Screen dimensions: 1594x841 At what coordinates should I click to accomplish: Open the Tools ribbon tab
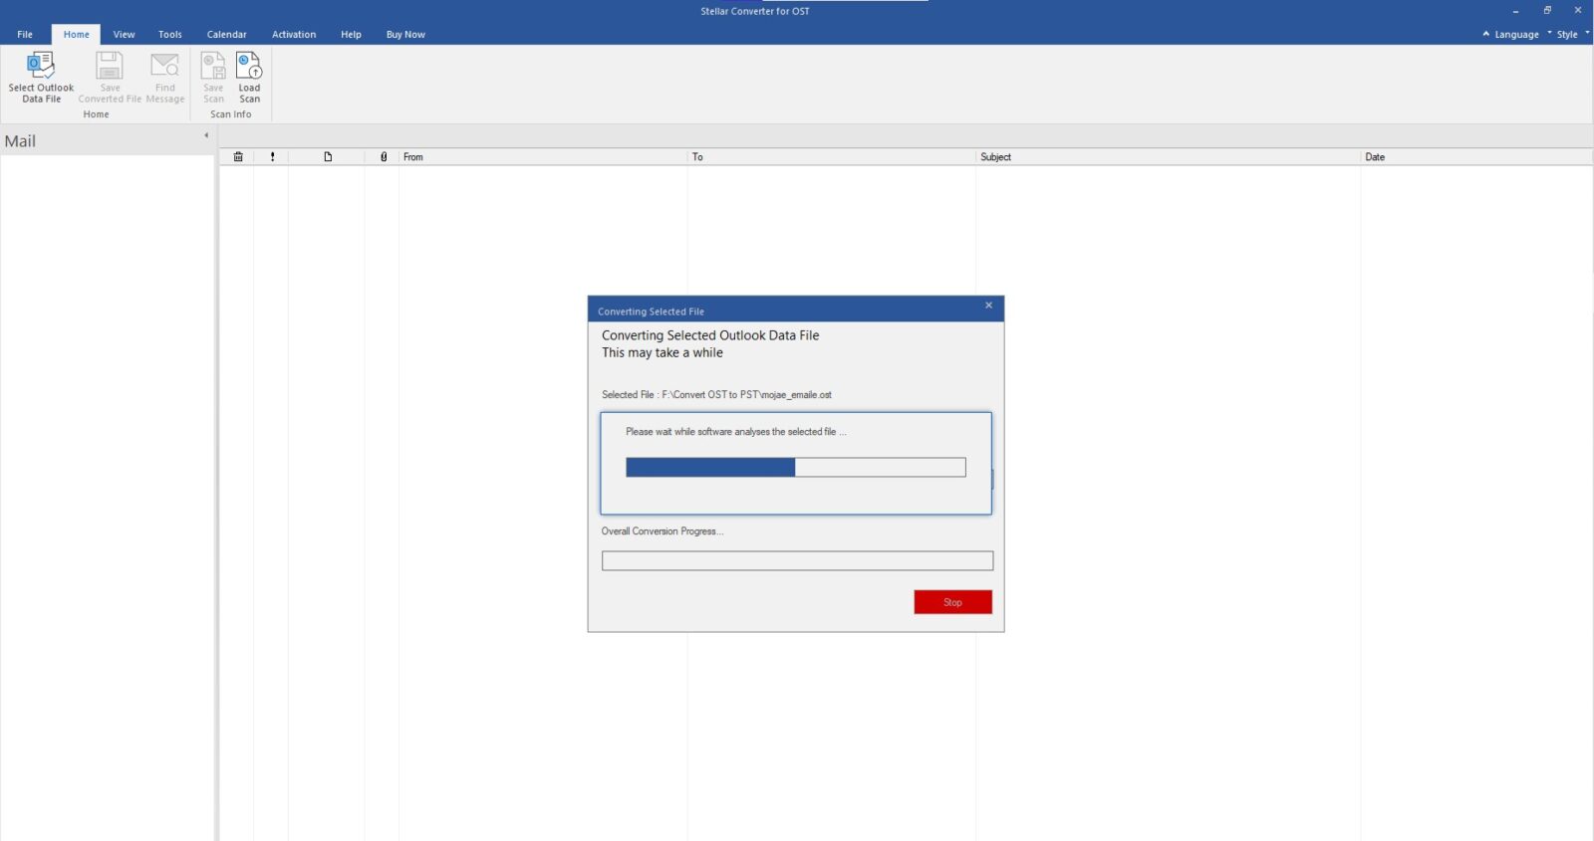point(170,34)
